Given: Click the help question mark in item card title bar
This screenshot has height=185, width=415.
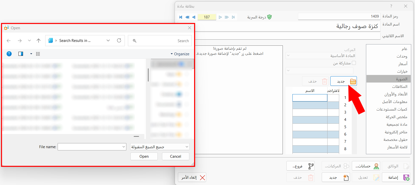Looking at the screenshot, I should tap(391, 6).
